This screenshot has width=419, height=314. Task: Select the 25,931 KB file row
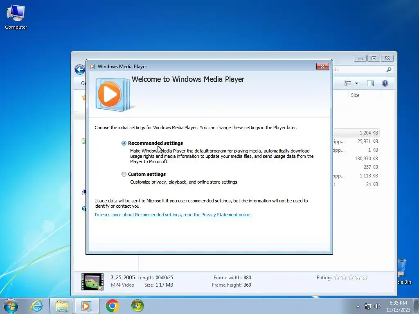click(x=356, y=141)
